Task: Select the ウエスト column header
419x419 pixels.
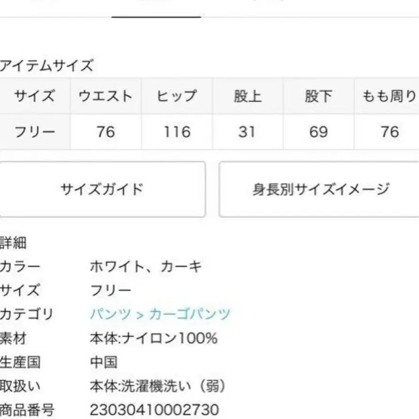Action: tap(106, 96)
